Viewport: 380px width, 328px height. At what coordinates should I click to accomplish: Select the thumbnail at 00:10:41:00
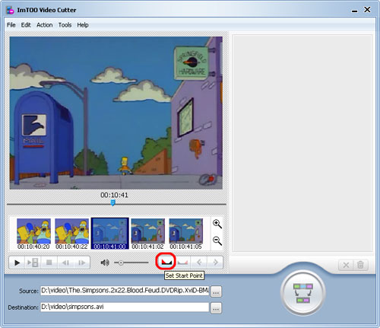click(x=109, y=234)
